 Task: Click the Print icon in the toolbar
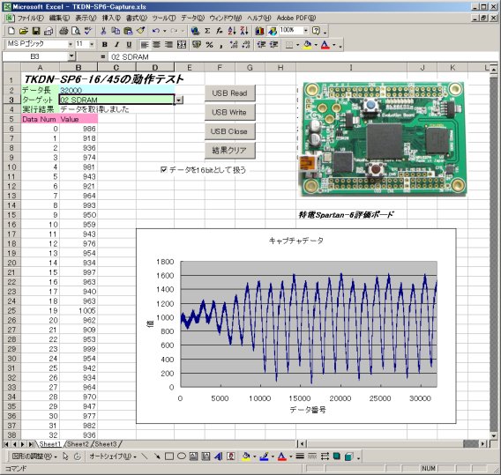coord(64,31)
